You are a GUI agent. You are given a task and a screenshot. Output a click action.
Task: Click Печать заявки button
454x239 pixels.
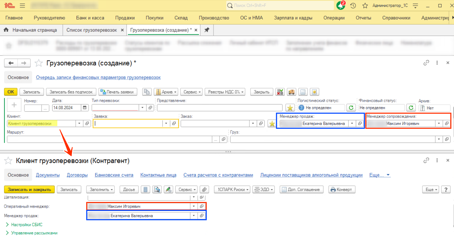118,92
